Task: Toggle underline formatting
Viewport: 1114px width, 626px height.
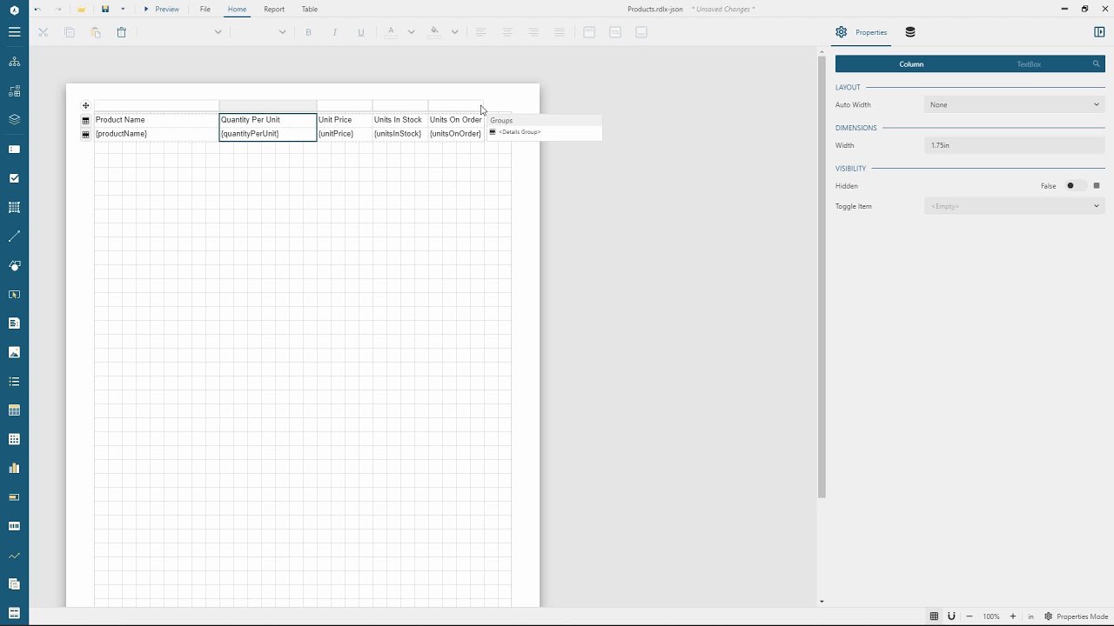Action: click(361, 32)
